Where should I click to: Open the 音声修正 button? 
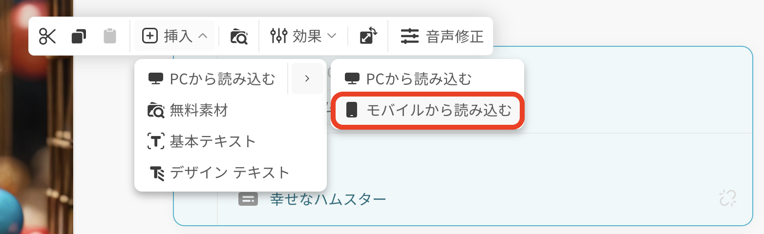tap(442, 36)
